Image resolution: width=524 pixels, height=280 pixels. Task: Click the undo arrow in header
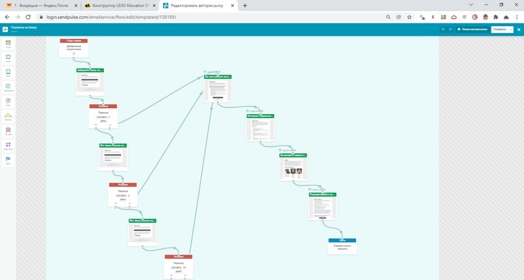coord(443,29)
